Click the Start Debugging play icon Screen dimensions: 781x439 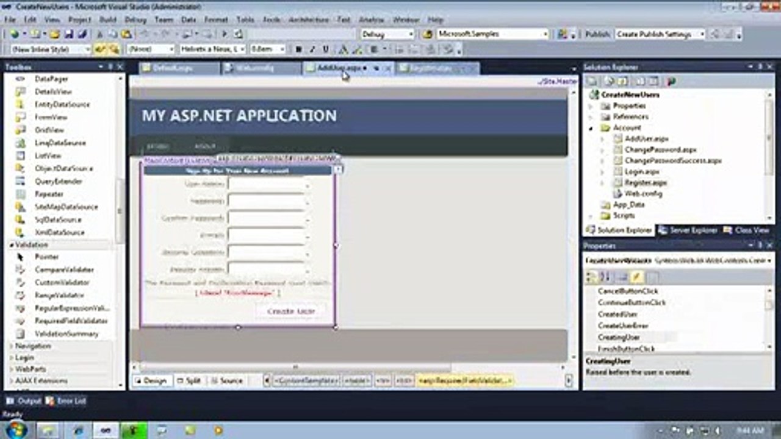click(x=225, y=34)
